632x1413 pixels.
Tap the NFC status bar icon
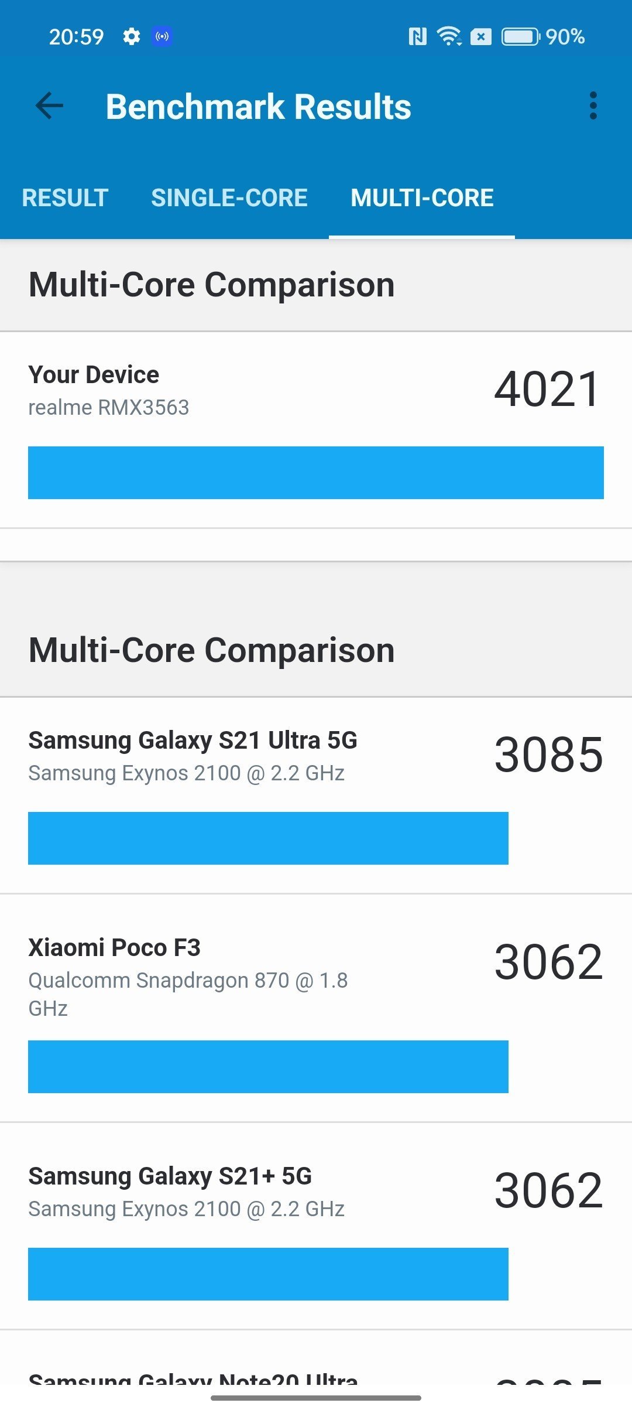click(x=417, y=37)
